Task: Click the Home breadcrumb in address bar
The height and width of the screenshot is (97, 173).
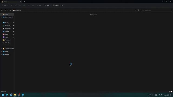Action: tap(18, 10)
